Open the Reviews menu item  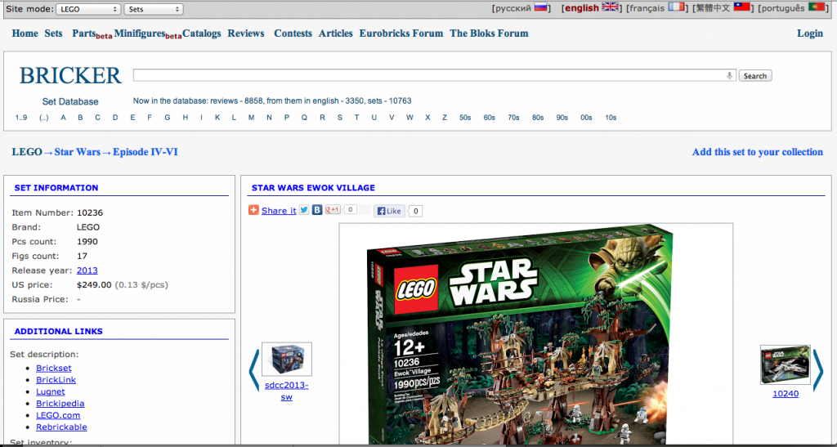(245, 33)
